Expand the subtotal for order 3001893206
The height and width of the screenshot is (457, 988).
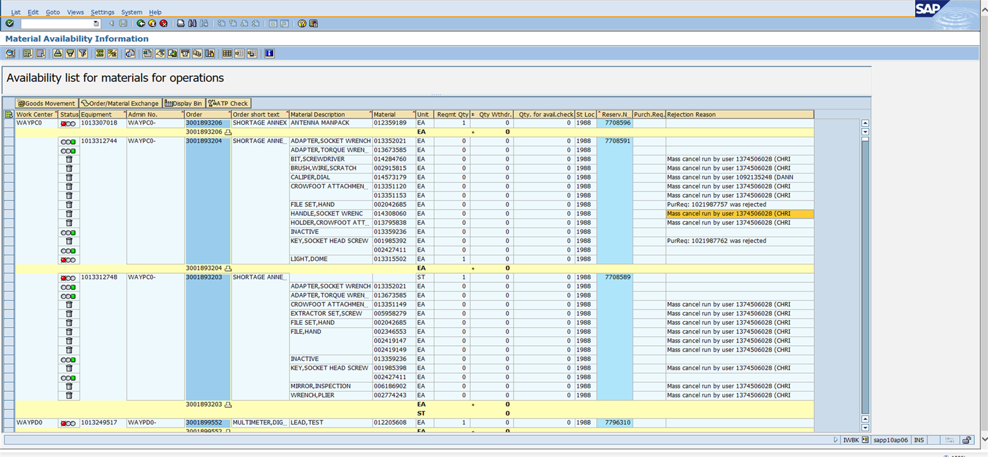pos(228,132)
